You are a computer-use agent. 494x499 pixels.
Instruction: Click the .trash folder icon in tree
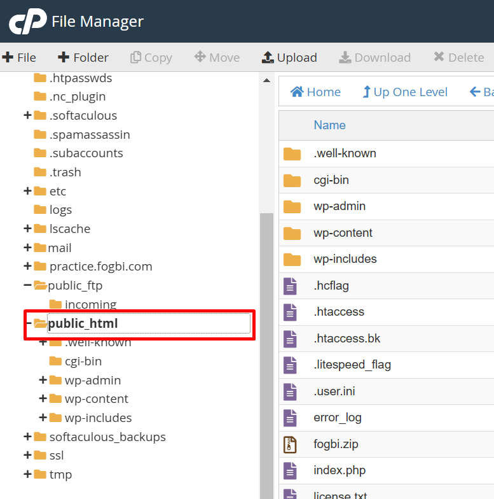click(40, 172)
